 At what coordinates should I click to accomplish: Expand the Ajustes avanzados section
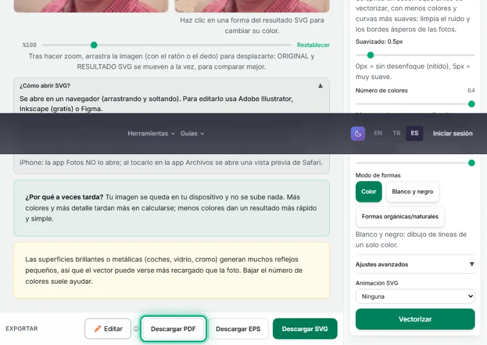[415, 264]
